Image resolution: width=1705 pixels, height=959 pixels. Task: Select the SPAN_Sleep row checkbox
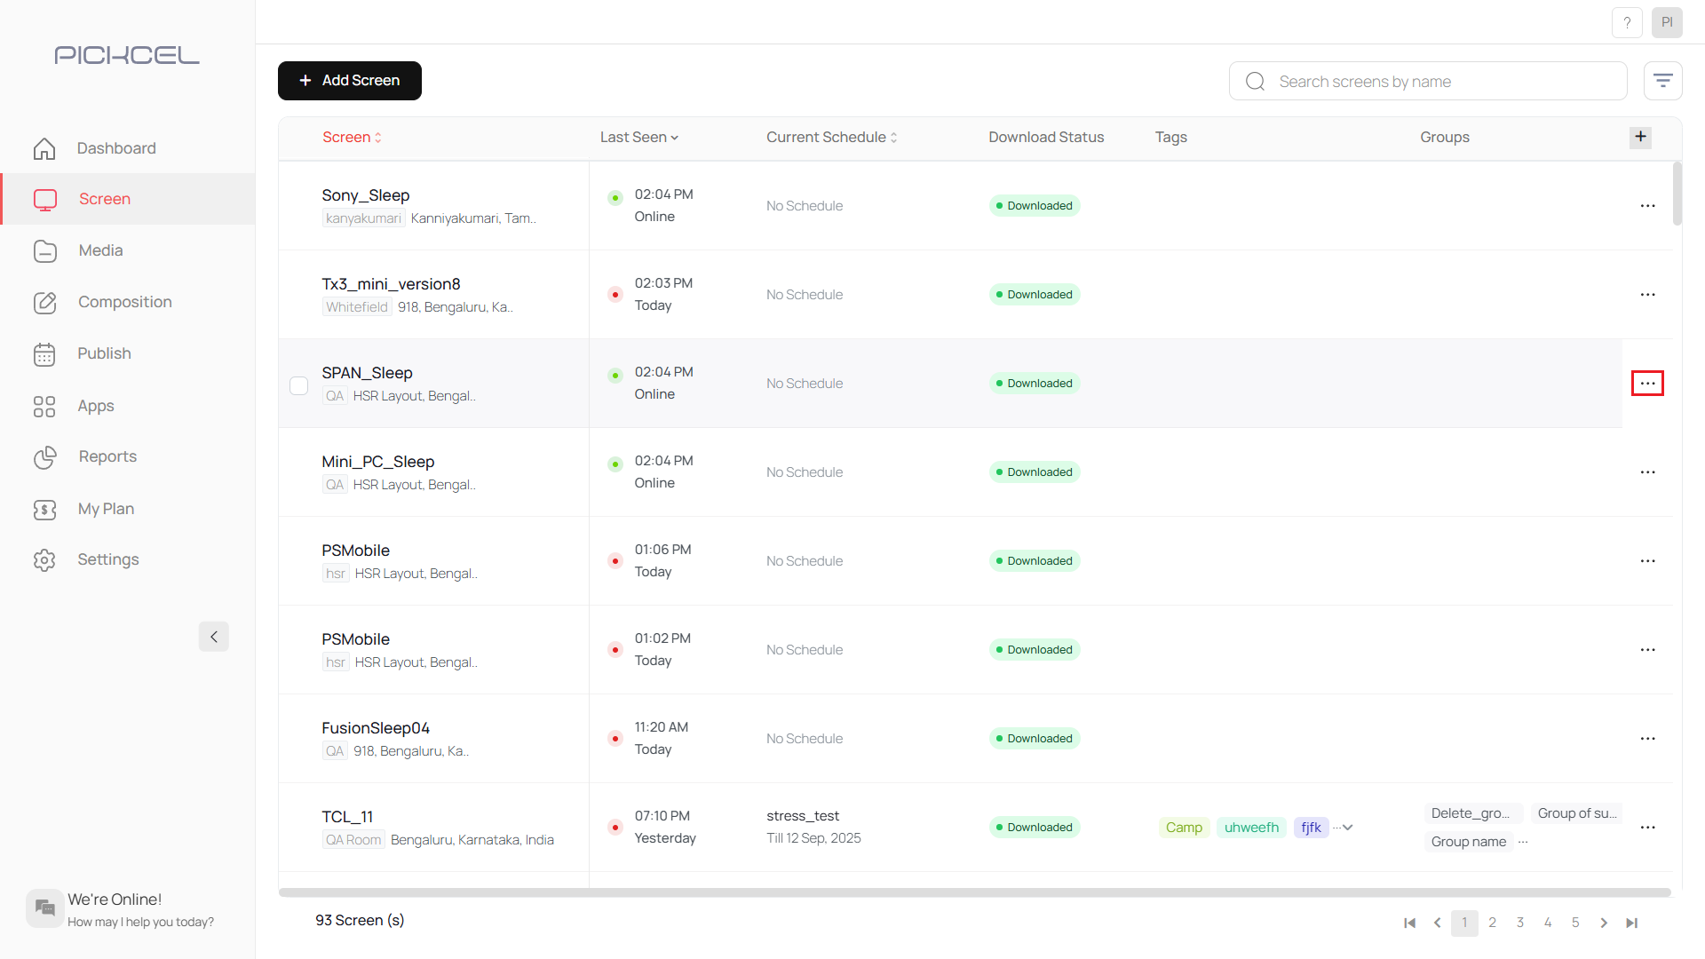pos(298,385)
